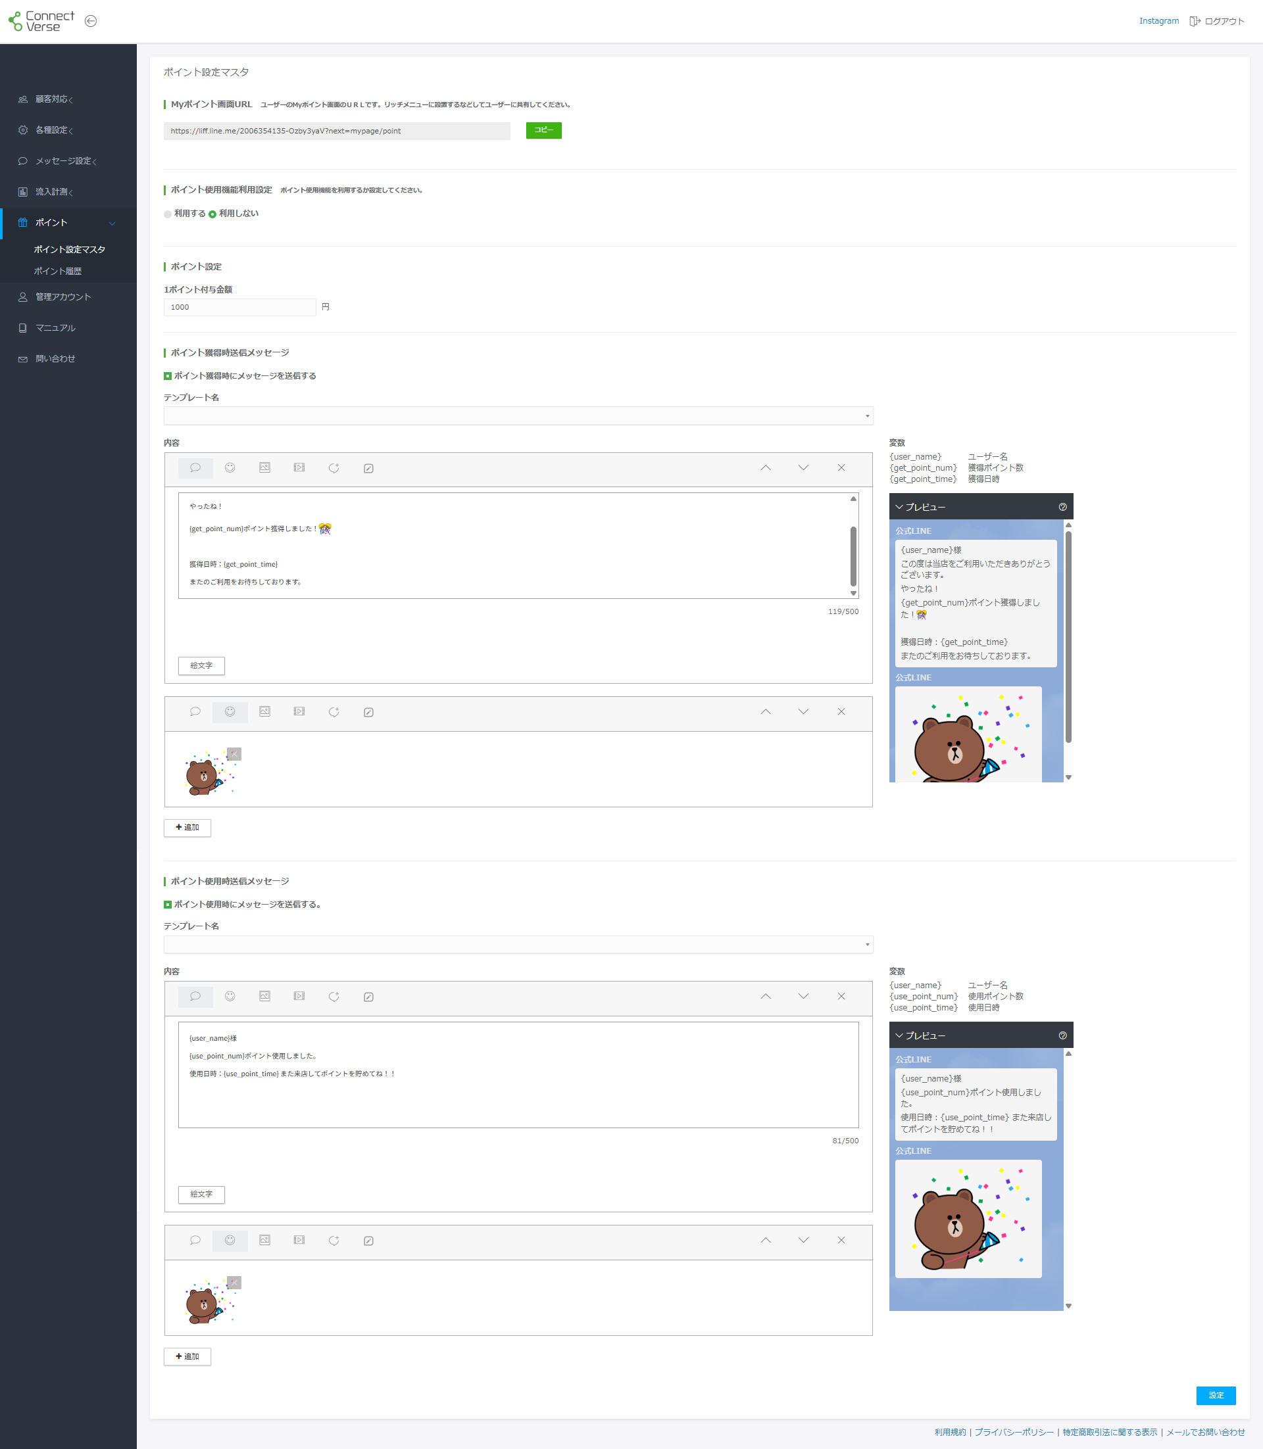Image resolution: width=1263 pixels, height=1449 pixels.
Task: Choose the image icon in the point-usage sticker block
Action: [x=264, y=1241]
